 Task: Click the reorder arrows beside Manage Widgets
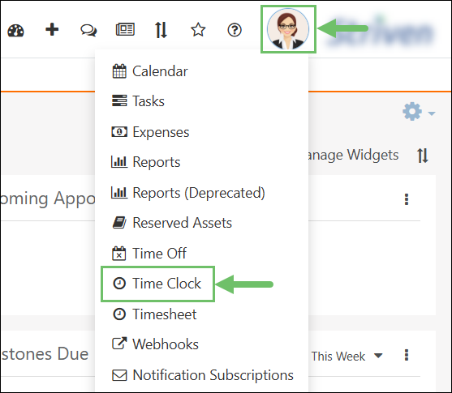point(423,156)
